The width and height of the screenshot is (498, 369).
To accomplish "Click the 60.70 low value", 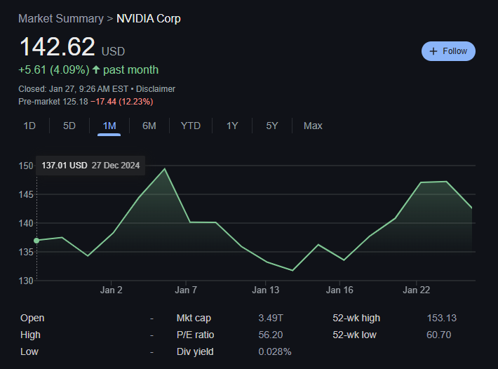I will [x=438, y=335].
